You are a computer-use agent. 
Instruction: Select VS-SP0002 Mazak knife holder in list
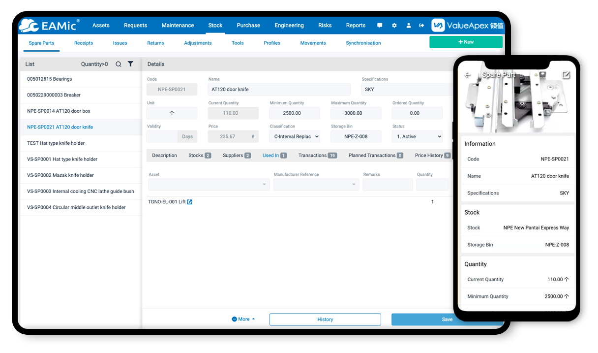(60, 175)
